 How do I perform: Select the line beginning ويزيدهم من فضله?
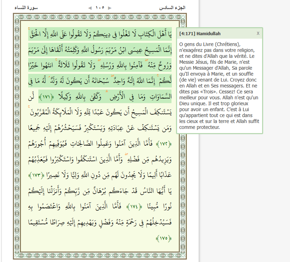click(100, 159)
